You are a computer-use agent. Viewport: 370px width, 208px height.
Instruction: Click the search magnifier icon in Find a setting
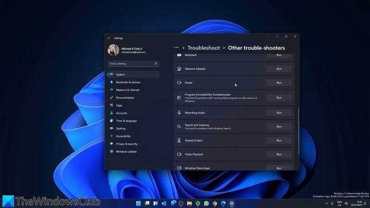point(156,64)
